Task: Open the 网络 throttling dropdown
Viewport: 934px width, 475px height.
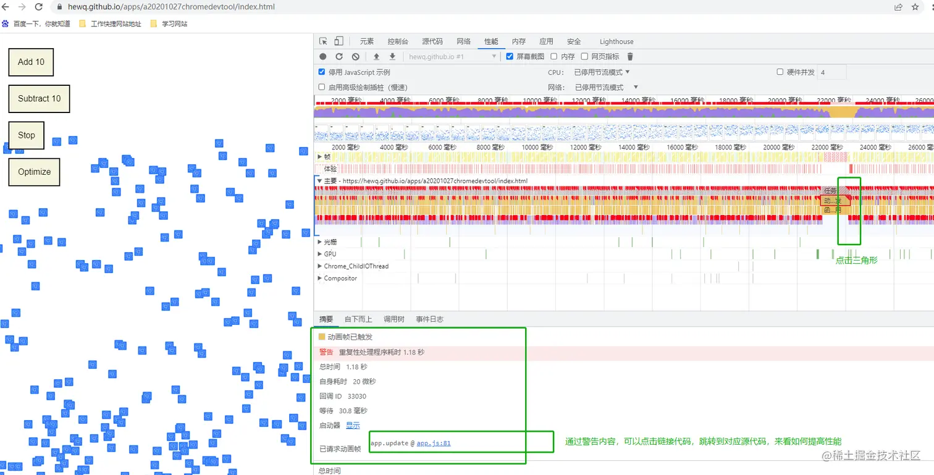Action: coord(606,87)
